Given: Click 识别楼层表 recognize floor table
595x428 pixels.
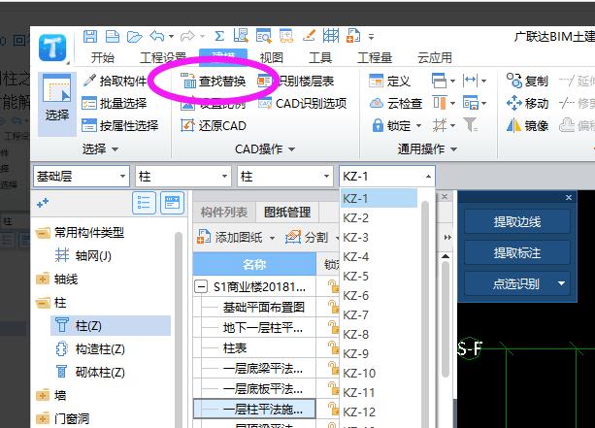Looking at the screenshot, I should tap(296, 81).
